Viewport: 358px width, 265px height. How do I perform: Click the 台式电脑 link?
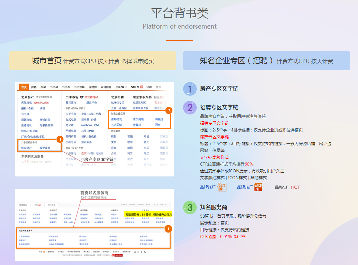pos(71,120)
